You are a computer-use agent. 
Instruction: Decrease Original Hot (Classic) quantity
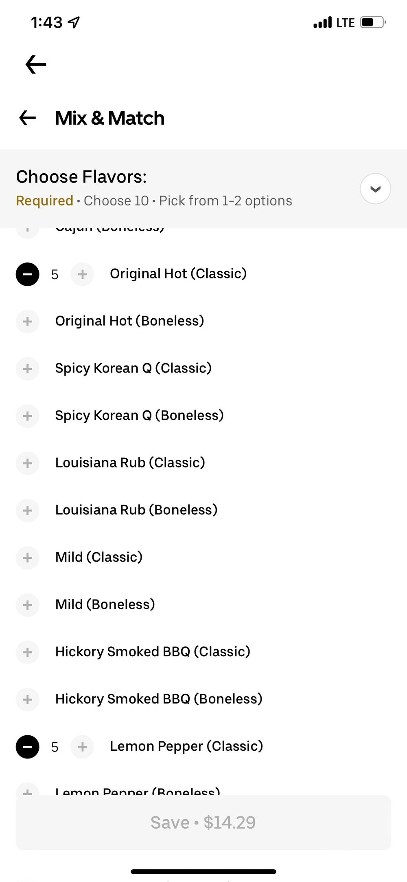(27, 274)
